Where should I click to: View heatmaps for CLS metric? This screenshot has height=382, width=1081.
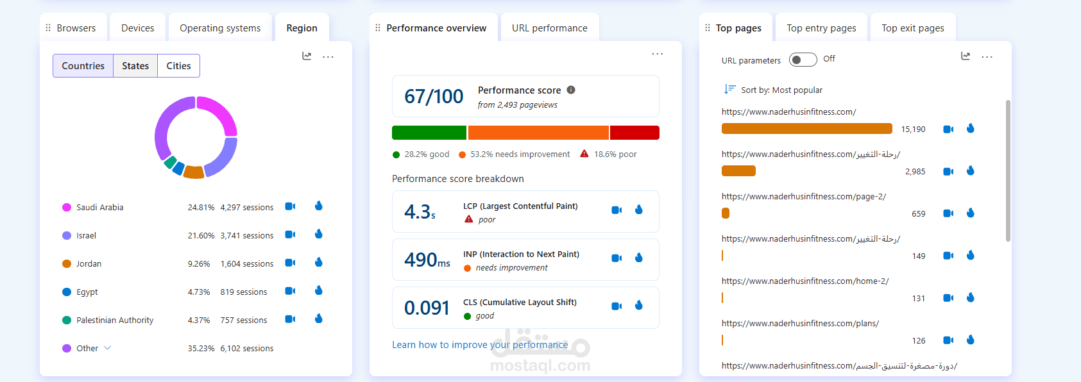point(639,305)
